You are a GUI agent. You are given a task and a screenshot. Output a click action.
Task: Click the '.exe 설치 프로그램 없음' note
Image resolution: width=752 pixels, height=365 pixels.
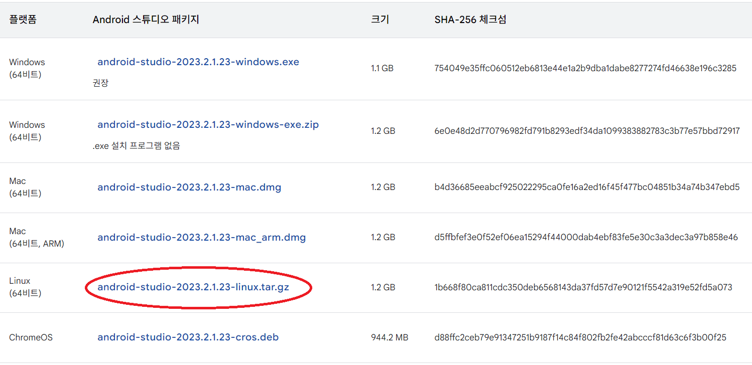[137, 146]
